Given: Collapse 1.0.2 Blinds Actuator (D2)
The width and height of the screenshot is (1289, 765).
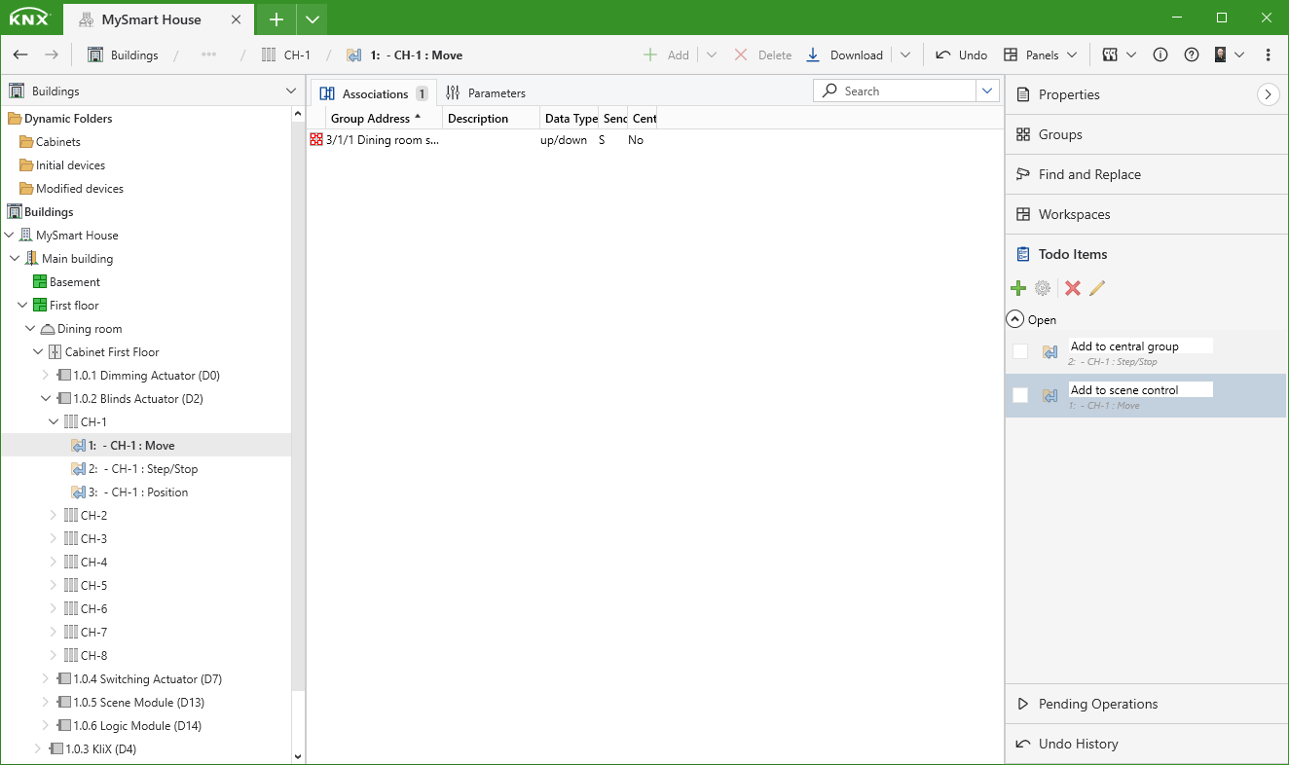Looking at the screenshot, I should point(46,399).
